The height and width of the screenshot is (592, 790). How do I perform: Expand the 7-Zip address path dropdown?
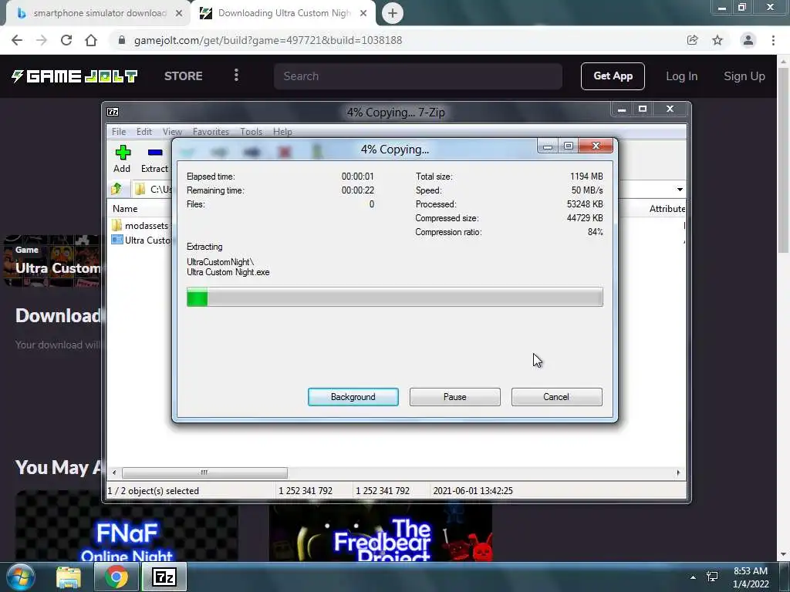[x=680, y=190]
